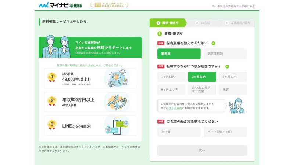Click the 冬・春入社の正社員求人が増加中! text
The image size is (294, 165).
tap(233, 6)
